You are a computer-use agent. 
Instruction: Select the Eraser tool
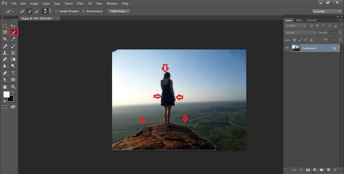5,59
